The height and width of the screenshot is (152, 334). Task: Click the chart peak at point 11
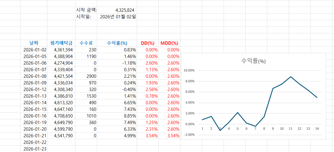point(291,77)
